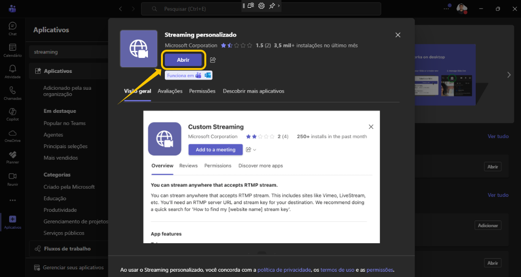Open Descobrir mais aplicativos tab
The width and height of the screenshot is (521, 277).
254,91
